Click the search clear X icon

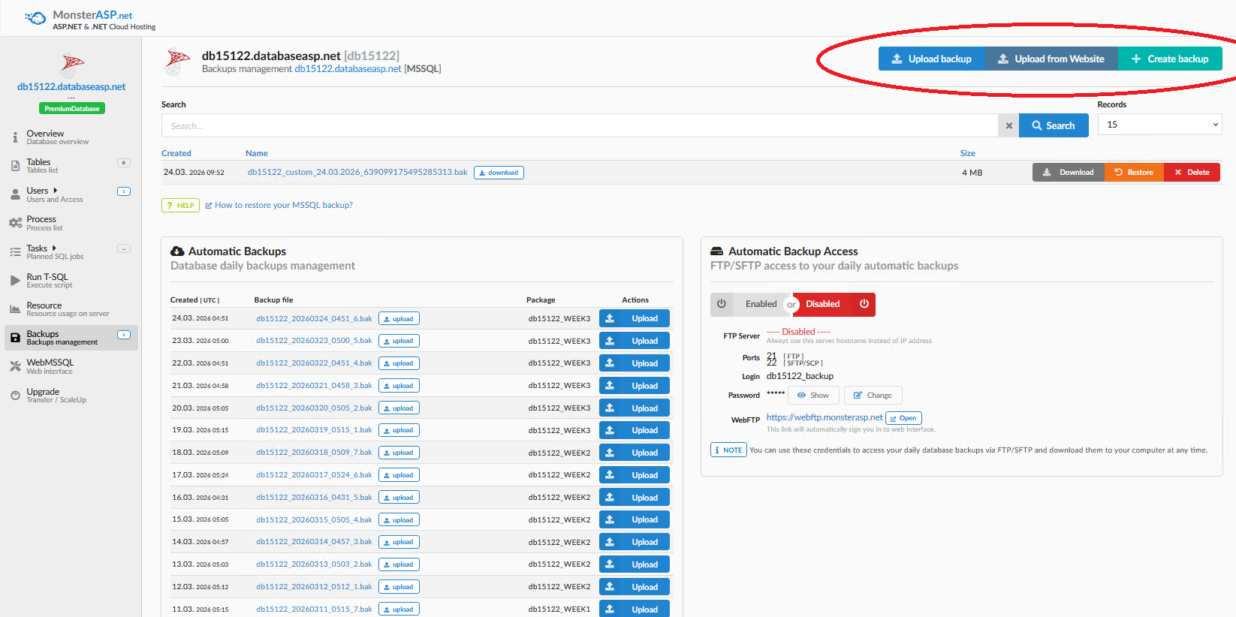click(1008, 126)
